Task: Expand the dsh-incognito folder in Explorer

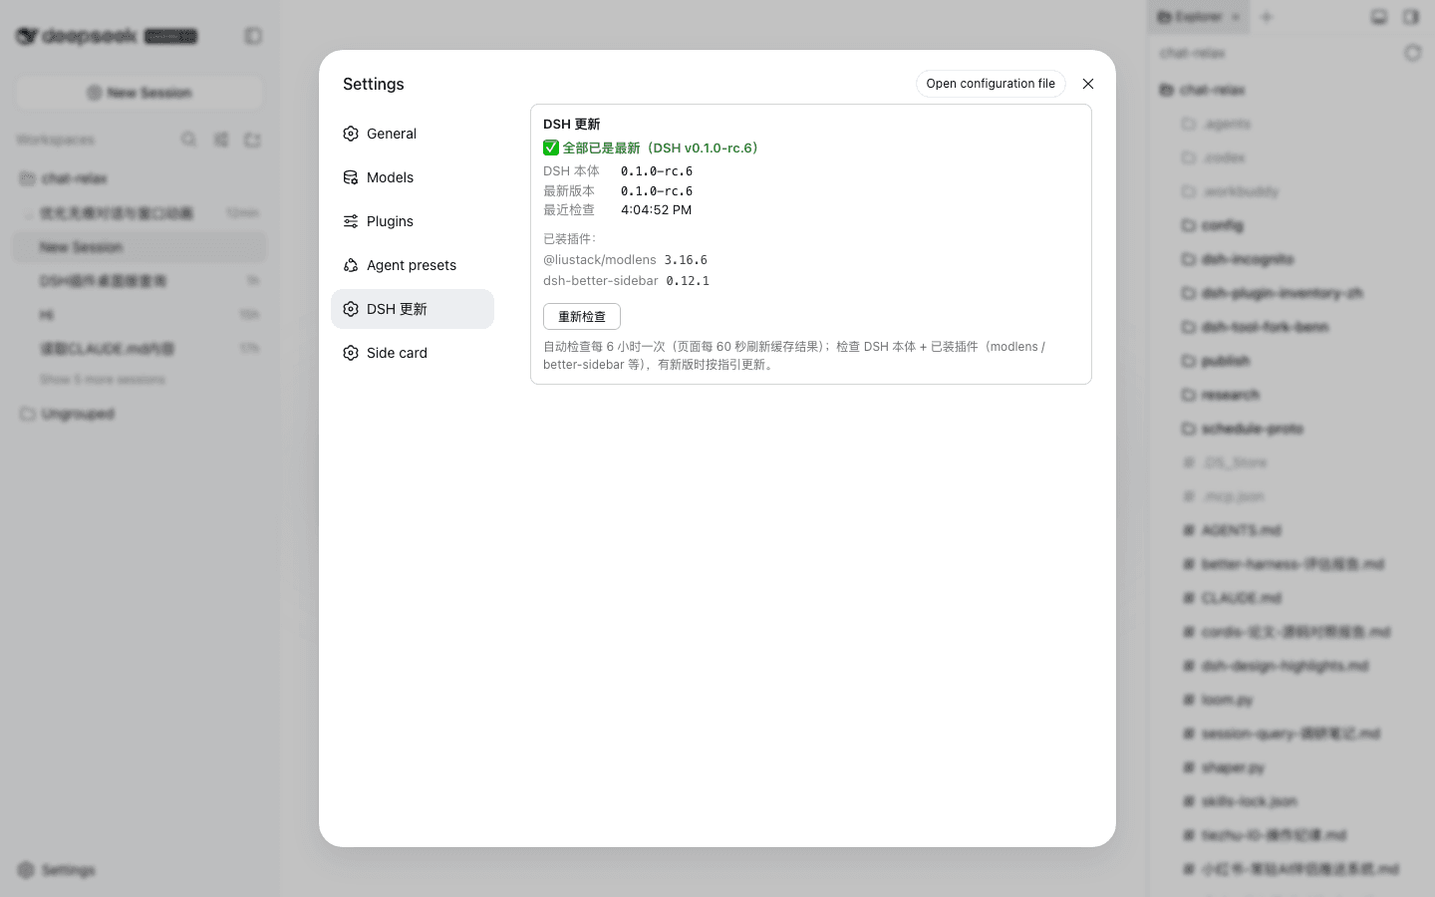Action: pos(1291,259)
